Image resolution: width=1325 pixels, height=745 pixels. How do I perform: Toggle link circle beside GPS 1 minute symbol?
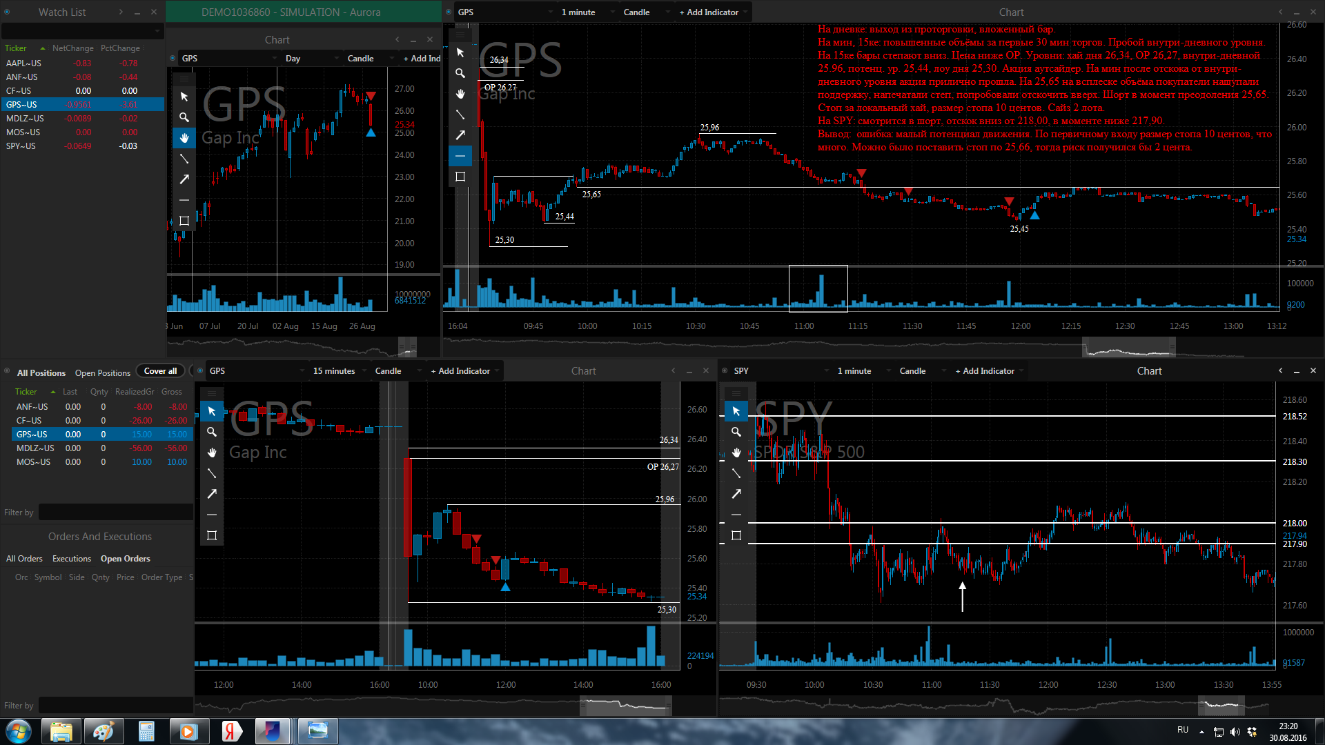[x=449, y=12]
